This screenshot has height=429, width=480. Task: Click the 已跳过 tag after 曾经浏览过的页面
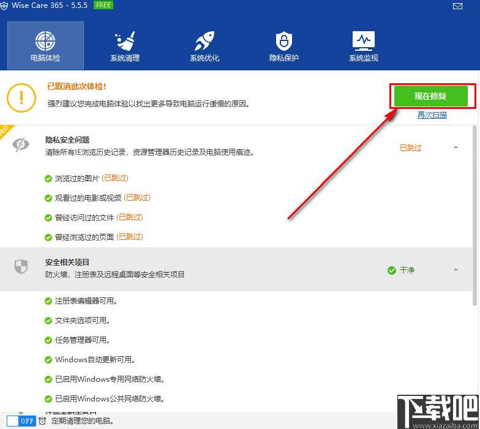tap(130, 237)
